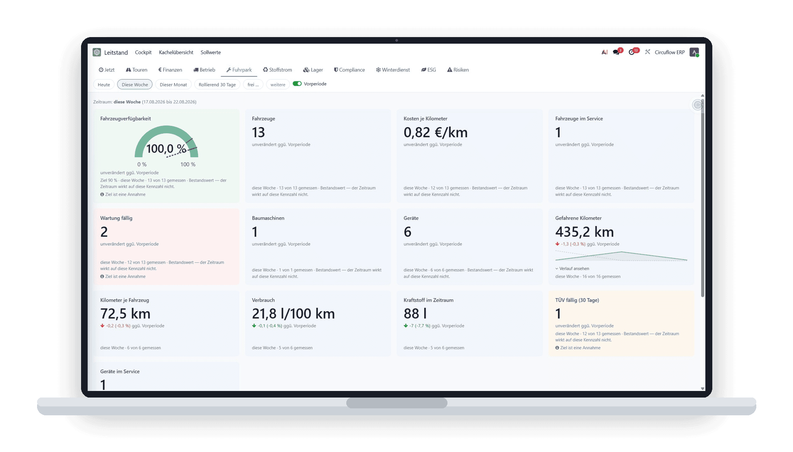This screenshot has height=452, width=793.
Task: Select the Rollierend 30 Tage button
Action: (217, 85)
